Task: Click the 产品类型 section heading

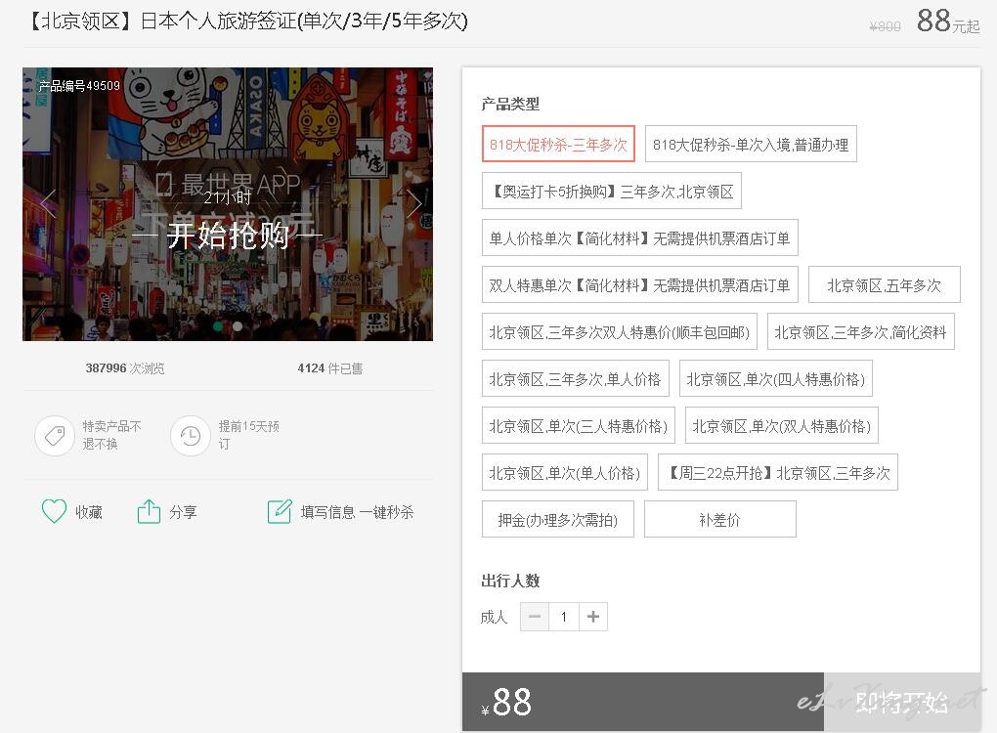Action: (510, 104)
